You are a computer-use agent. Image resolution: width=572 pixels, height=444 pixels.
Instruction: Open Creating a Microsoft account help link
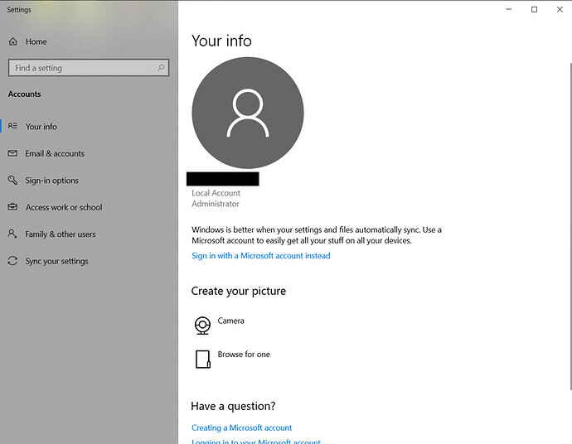[x=241, y=427]
